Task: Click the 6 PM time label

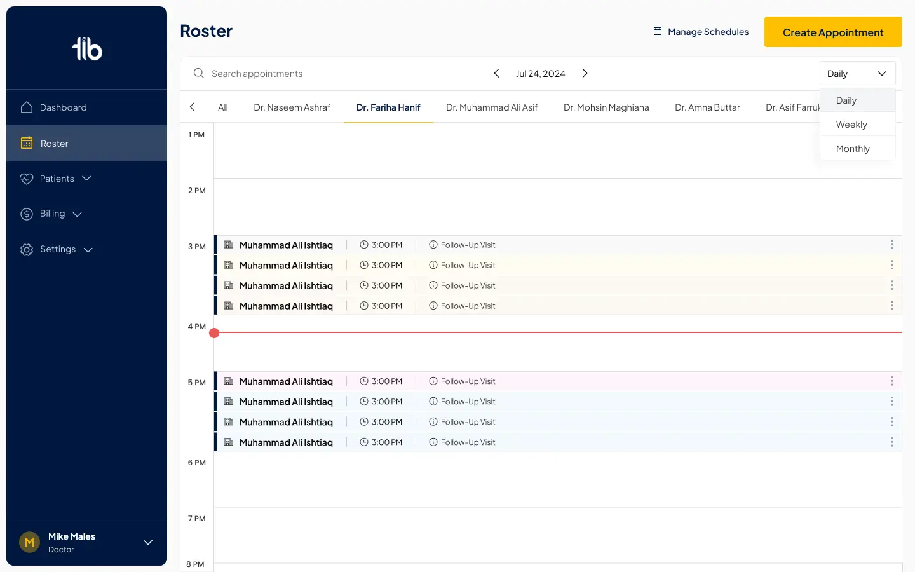Action: click(x=197, y=463)
